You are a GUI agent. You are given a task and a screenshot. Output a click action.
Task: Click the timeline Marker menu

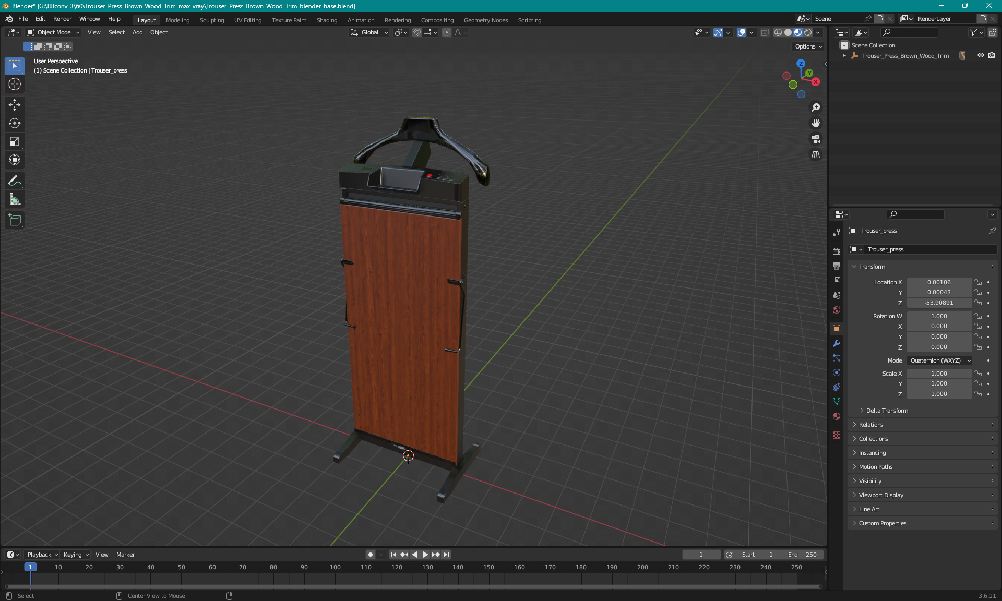125,555
